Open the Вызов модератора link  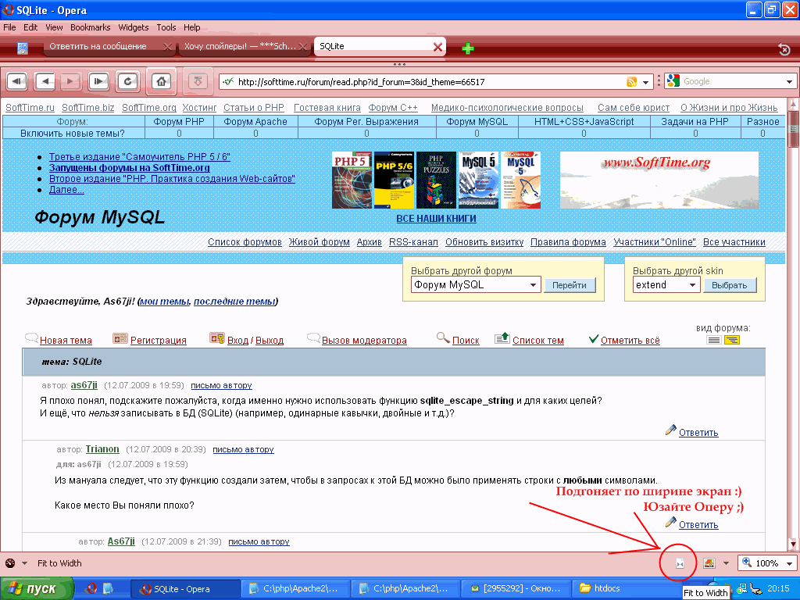click(364, 341)
